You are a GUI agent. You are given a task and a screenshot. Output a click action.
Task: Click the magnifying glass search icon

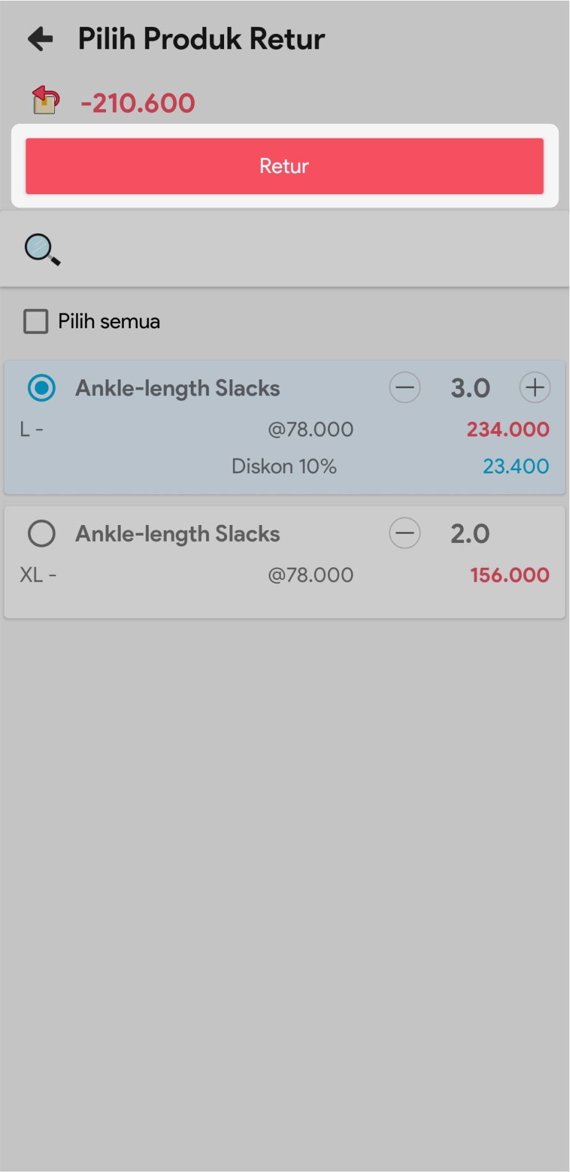click(x=42, y=250)
